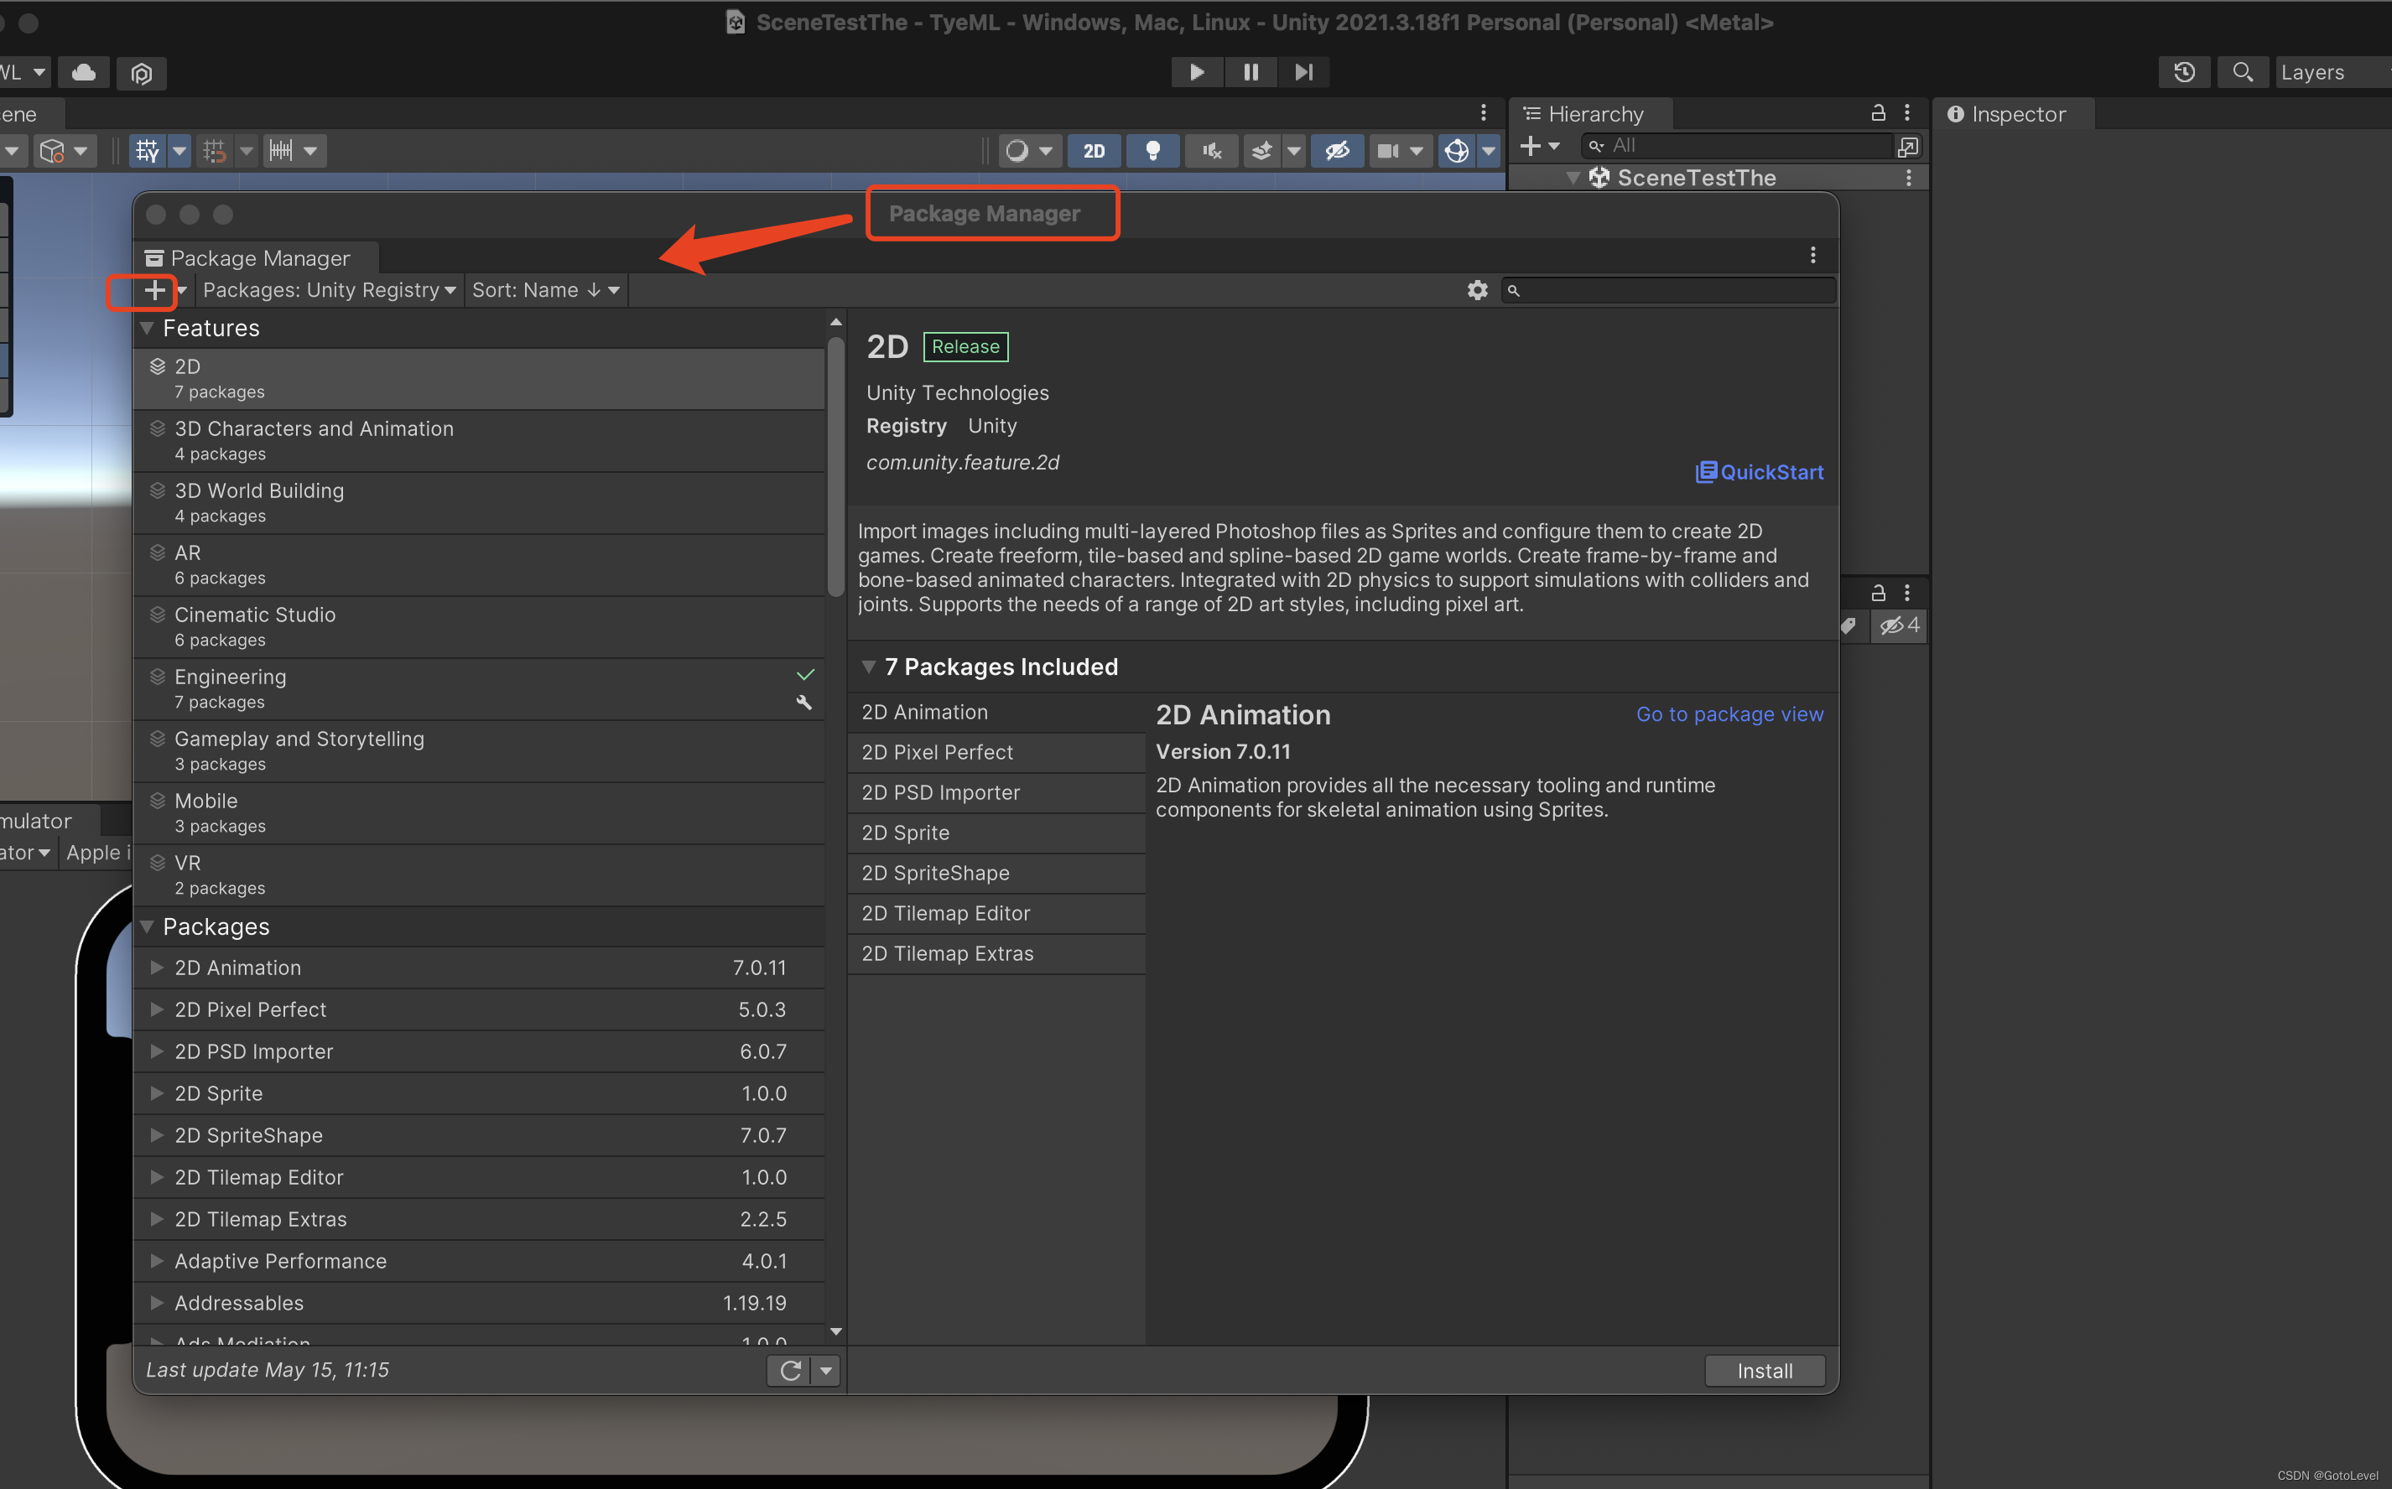
Task: Click the Pause playback button
Action: [1251, 72]
